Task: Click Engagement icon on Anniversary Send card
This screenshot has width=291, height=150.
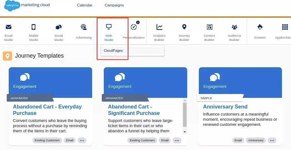Action: [215, 77]
